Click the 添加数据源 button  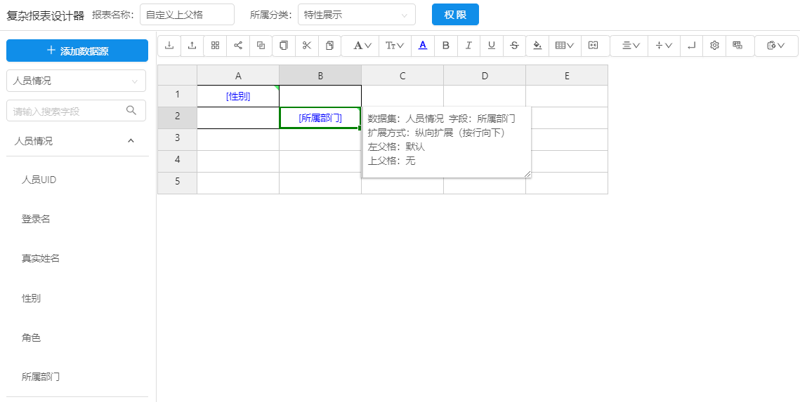click(77, 51)
